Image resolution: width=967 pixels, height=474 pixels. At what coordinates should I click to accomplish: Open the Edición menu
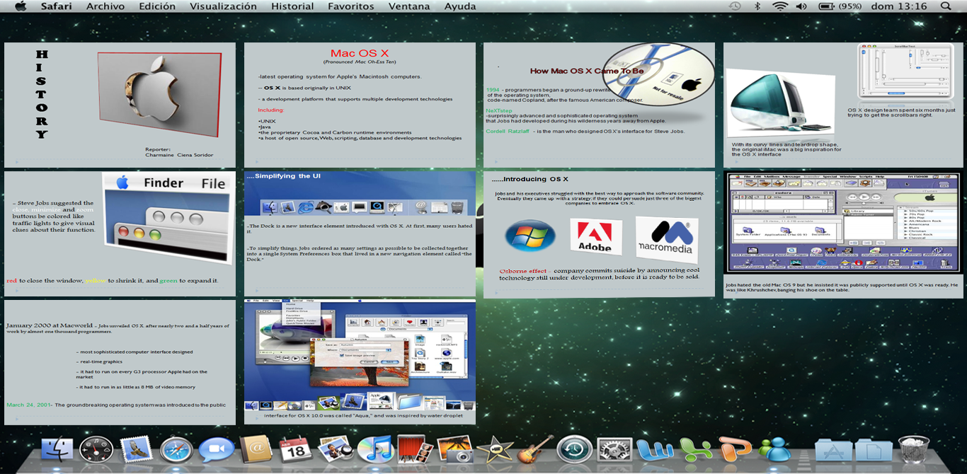pyautogui.click(x=157, y=6)
